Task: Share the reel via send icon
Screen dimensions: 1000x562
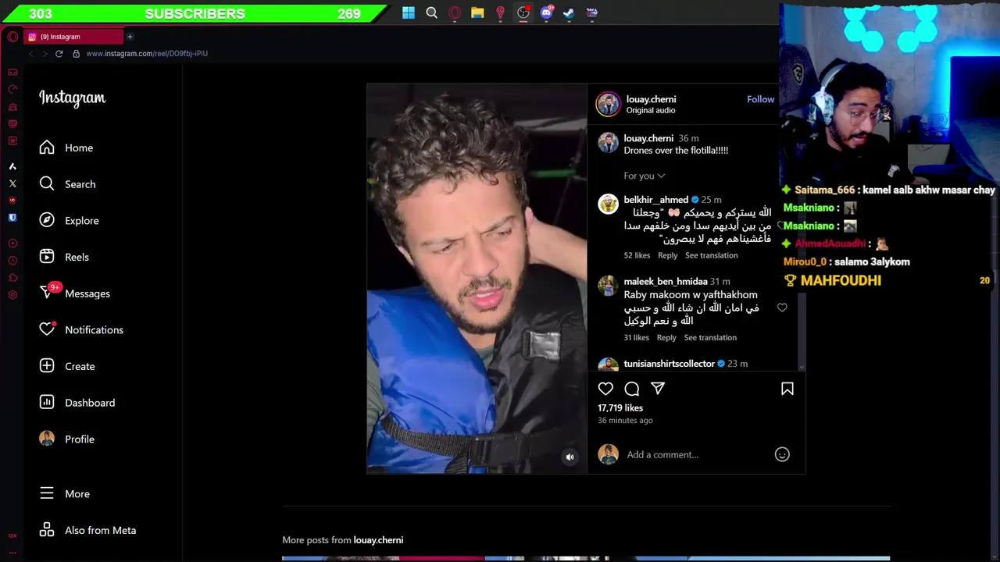Action: tap(658, 389)
